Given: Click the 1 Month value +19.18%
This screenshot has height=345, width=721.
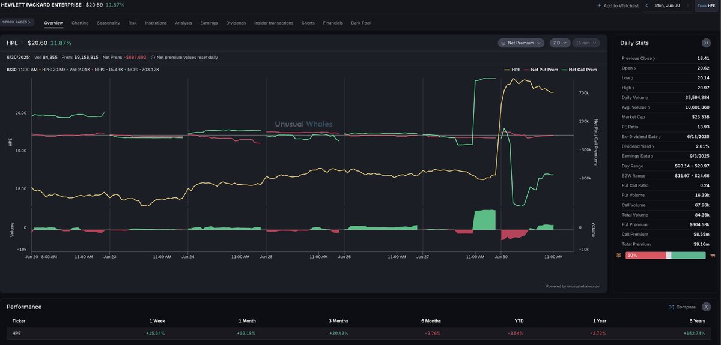Looking at the screenshot, I should tap(246, 333).
